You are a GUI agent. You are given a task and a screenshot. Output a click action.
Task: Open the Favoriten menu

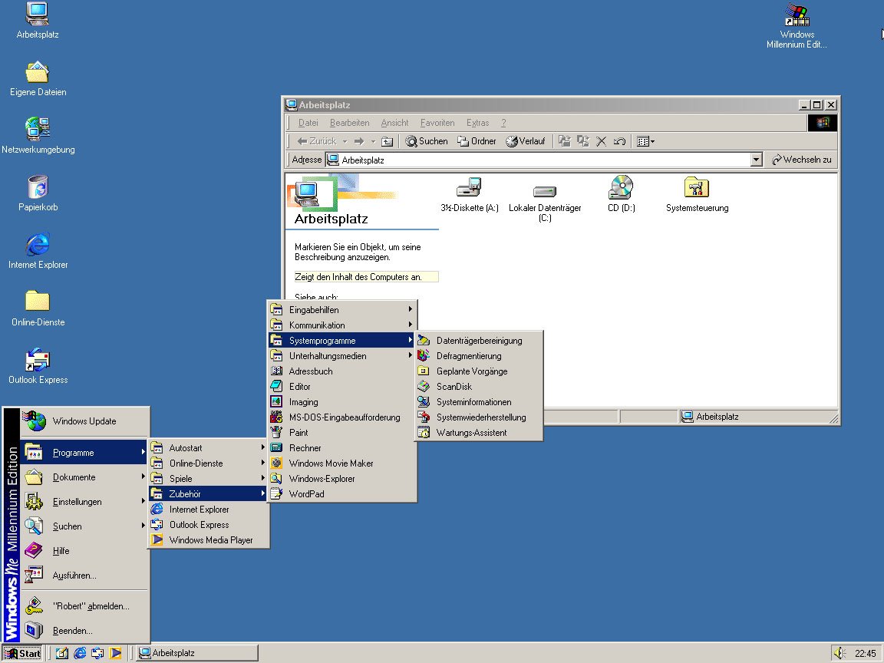(x=437, y=123)
